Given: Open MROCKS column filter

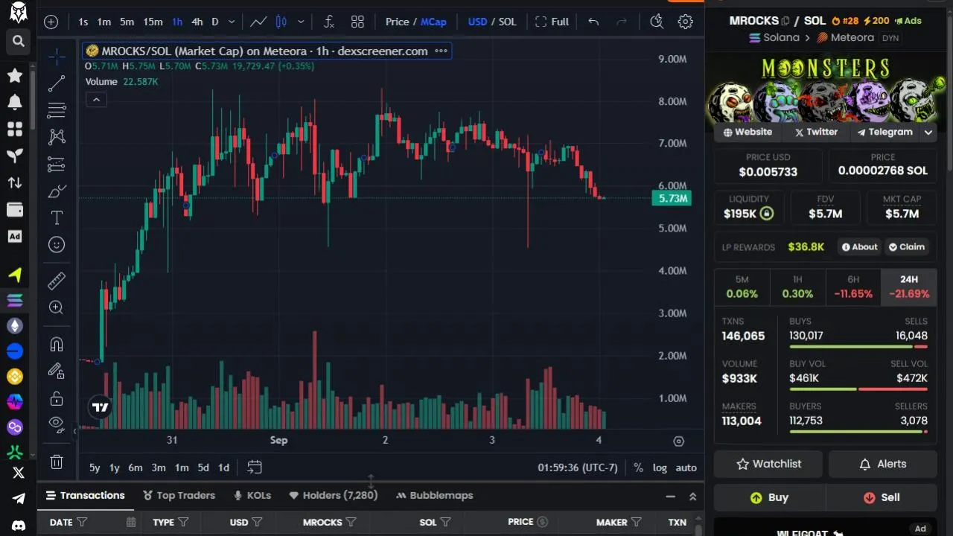Looking at the screenshot, I should pyautogui.click(x=351, y=523).
